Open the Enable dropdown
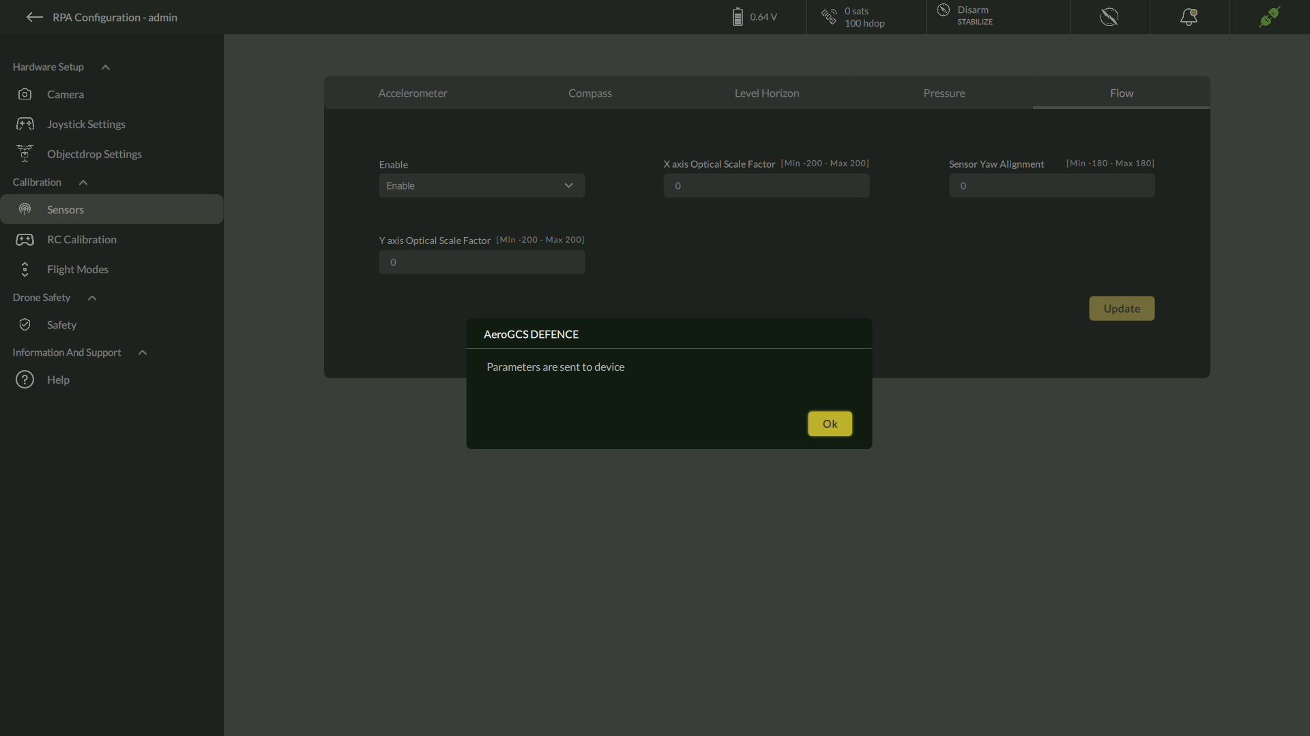Image resolution: width=1310 pixels, height=736 pixels. click(x=482, y=185)
